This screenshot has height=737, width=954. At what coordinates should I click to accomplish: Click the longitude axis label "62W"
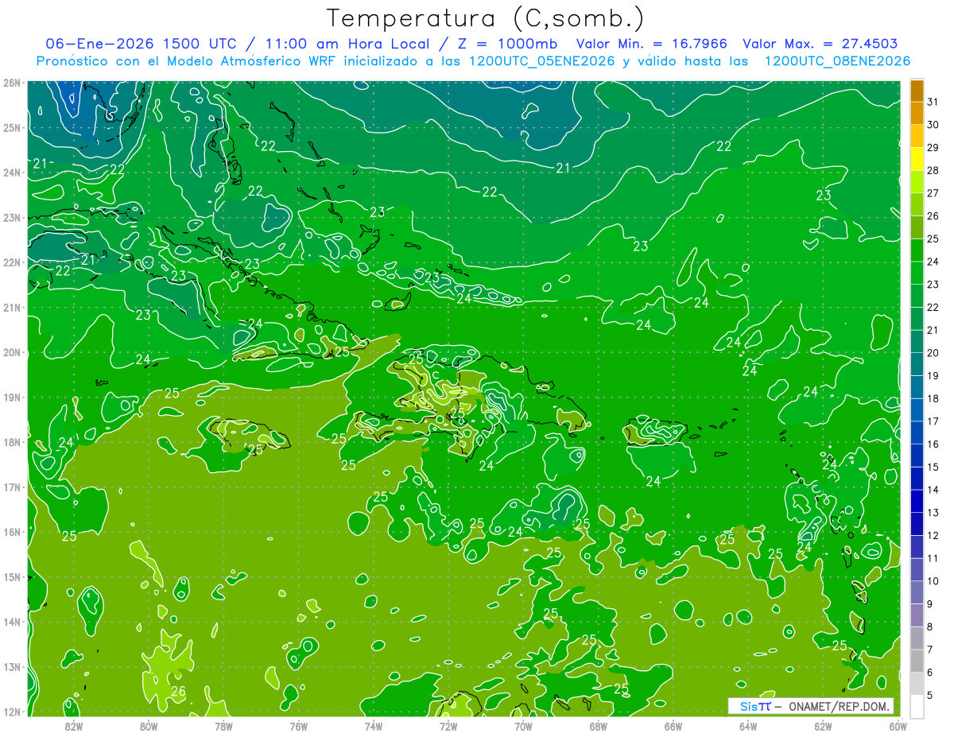click(x=824, y=726)
